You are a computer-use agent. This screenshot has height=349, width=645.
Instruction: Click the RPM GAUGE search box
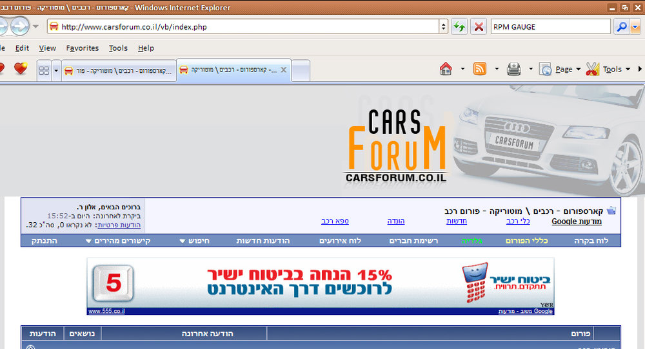point(550,26)
